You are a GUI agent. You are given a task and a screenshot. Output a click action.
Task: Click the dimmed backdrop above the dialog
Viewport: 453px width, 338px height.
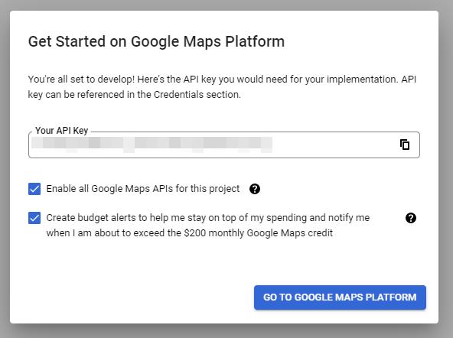click(x=226, y=5)
